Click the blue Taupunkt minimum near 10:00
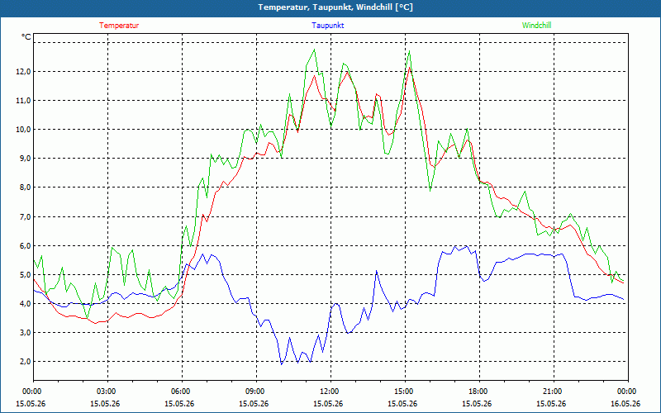Screen dimensions: 661x413 click(282, 364)
